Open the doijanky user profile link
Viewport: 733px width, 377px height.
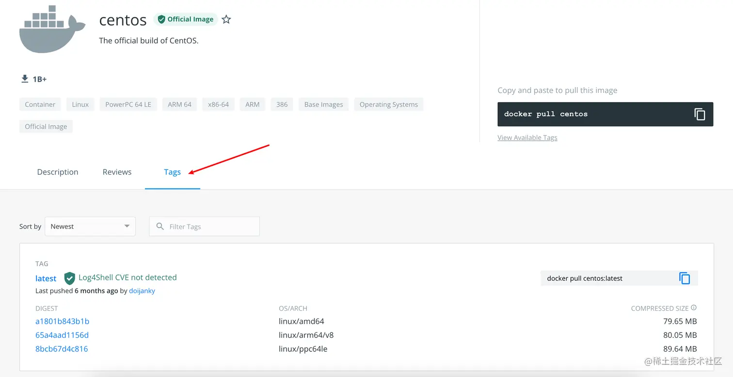pyautogui.click(x=142, y=291)
